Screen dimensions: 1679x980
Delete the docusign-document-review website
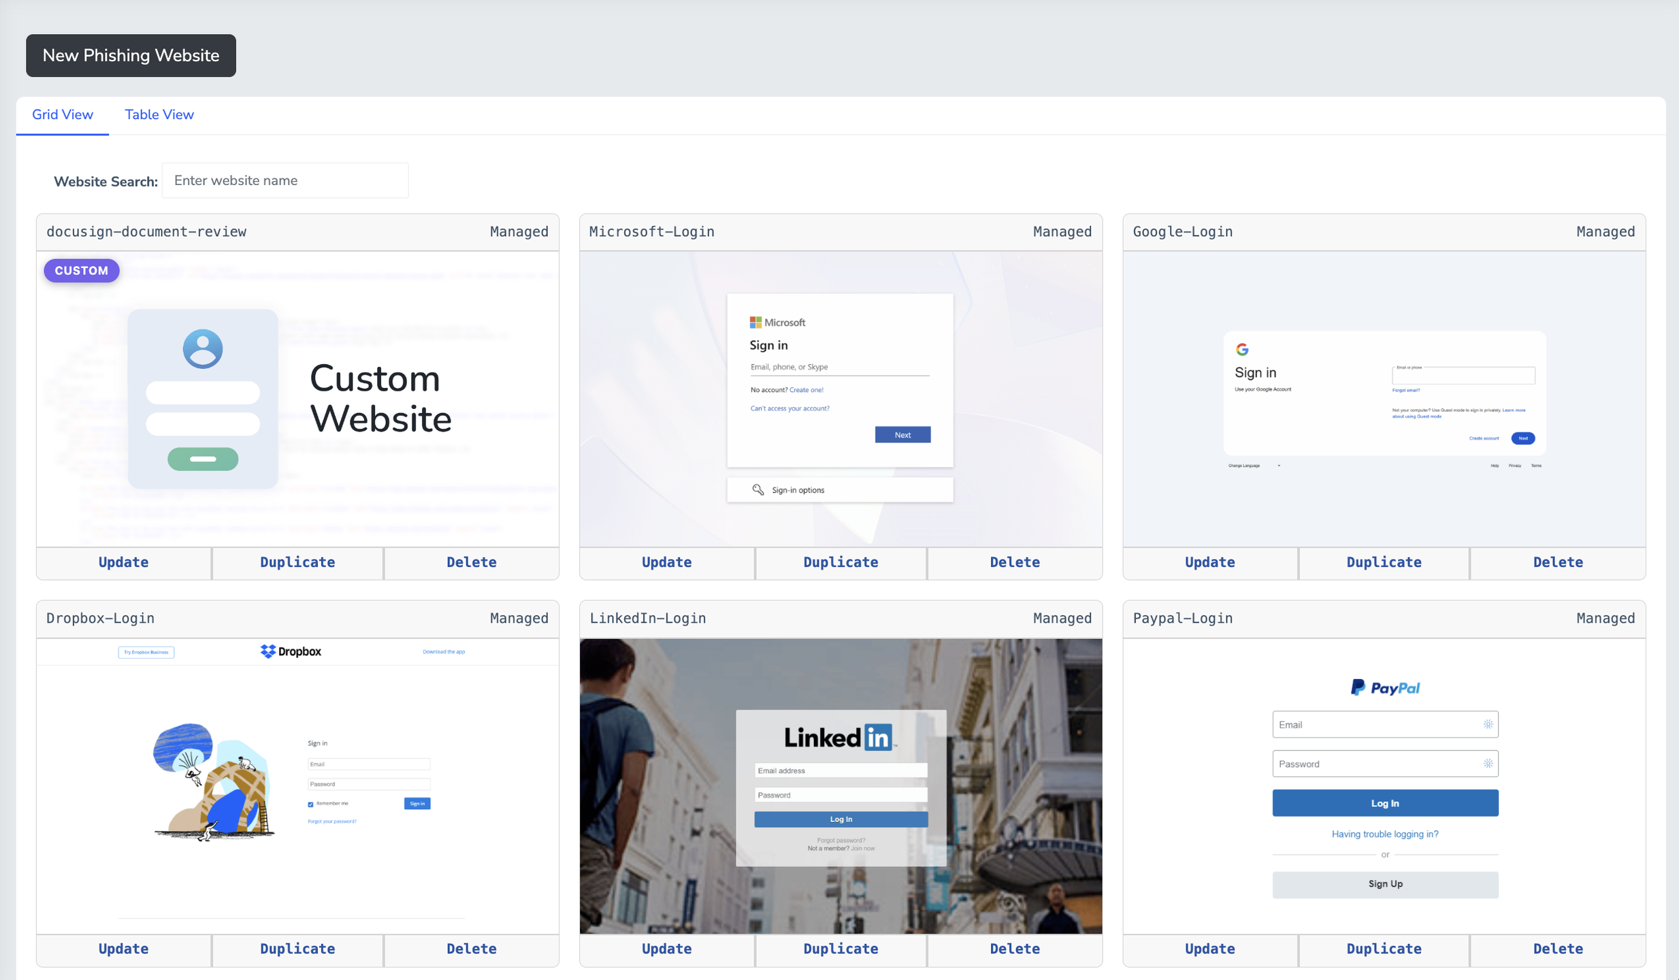pos(472,562)
